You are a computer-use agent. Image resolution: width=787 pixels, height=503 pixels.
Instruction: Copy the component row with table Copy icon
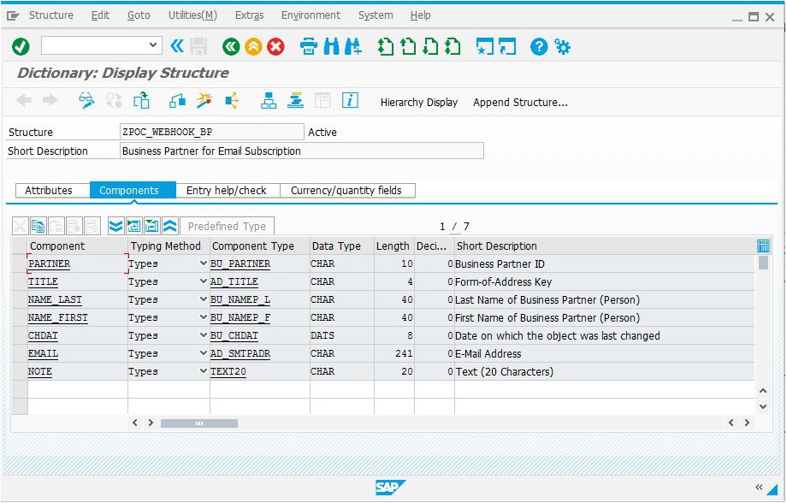(38, 227)
